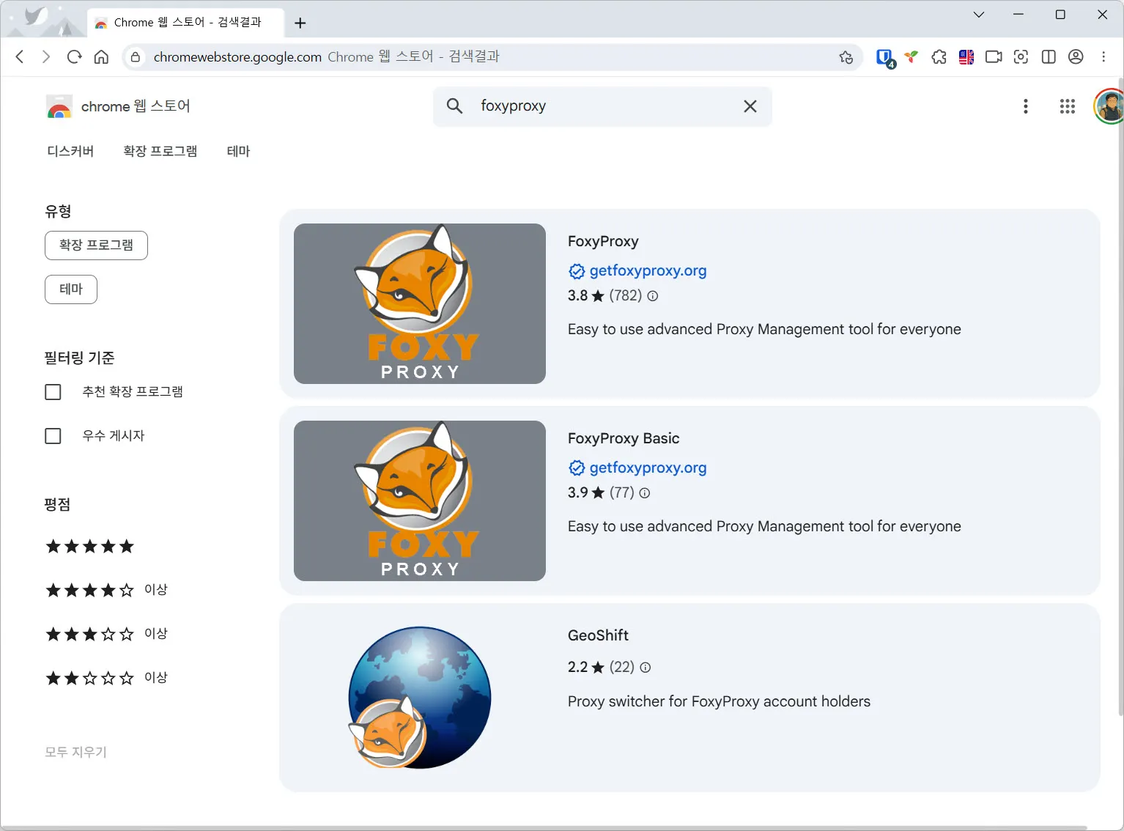Clear the foxyproxy search query
This screenshot has height=831, width=1124.
coord(750,106)
